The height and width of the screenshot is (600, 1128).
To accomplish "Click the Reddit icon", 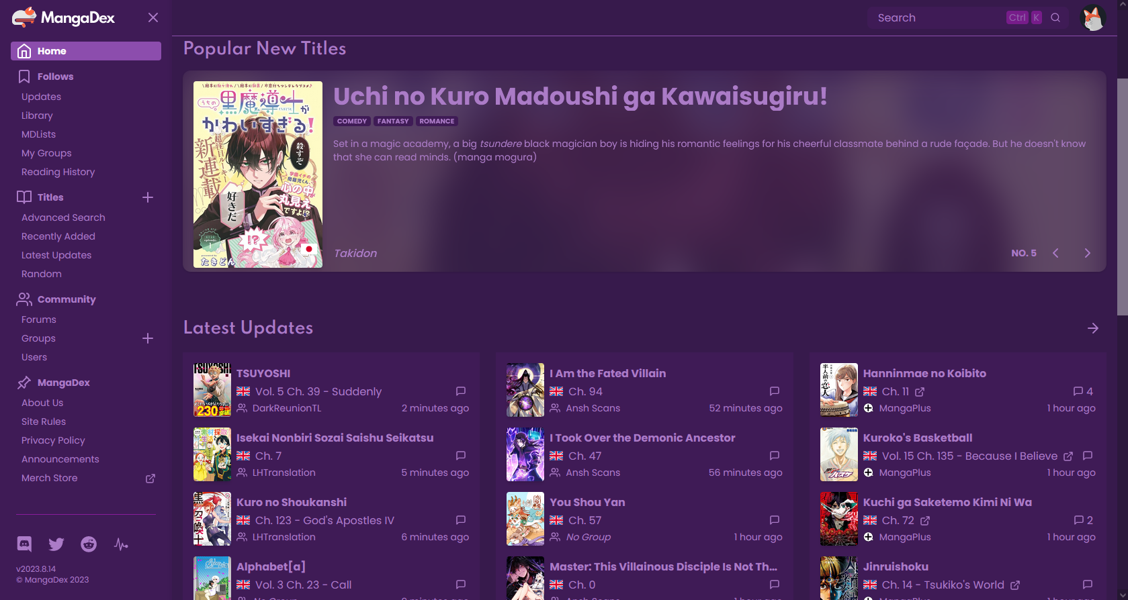I will (x=89, y=544).
